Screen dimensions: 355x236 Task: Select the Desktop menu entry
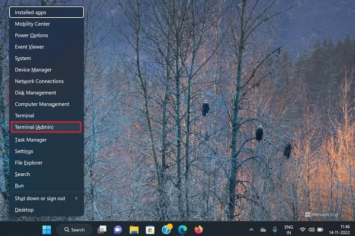(47, 210)
